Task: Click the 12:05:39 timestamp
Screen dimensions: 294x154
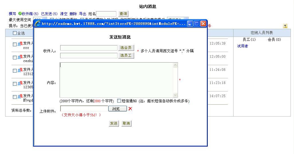Action: click(217, 43)
